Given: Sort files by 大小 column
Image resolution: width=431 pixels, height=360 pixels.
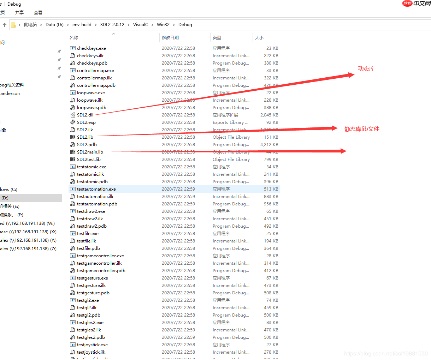Looking at the screenshot, I should [x=259, y=37].
